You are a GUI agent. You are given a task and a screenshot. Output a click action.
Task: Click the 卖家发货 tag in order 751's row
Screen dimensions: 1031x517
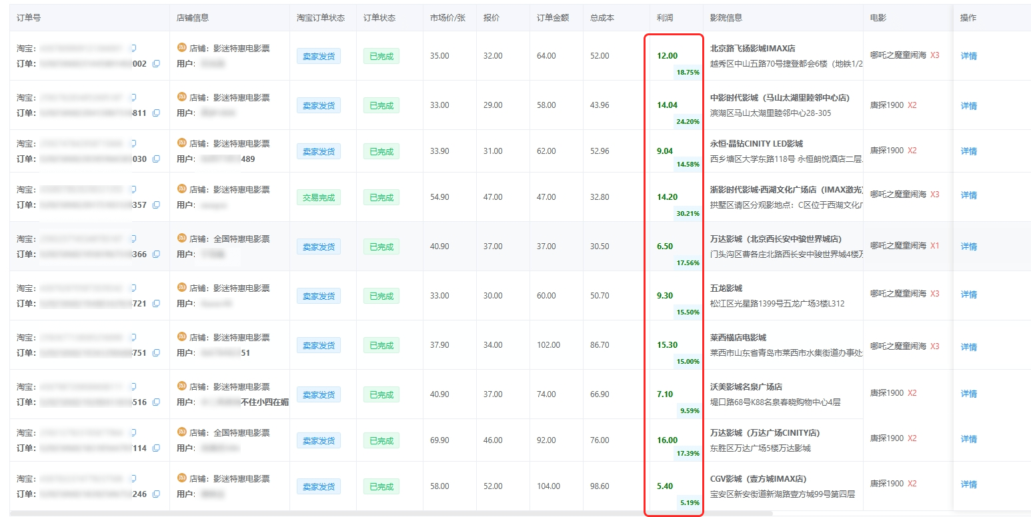tap(319, 345)
